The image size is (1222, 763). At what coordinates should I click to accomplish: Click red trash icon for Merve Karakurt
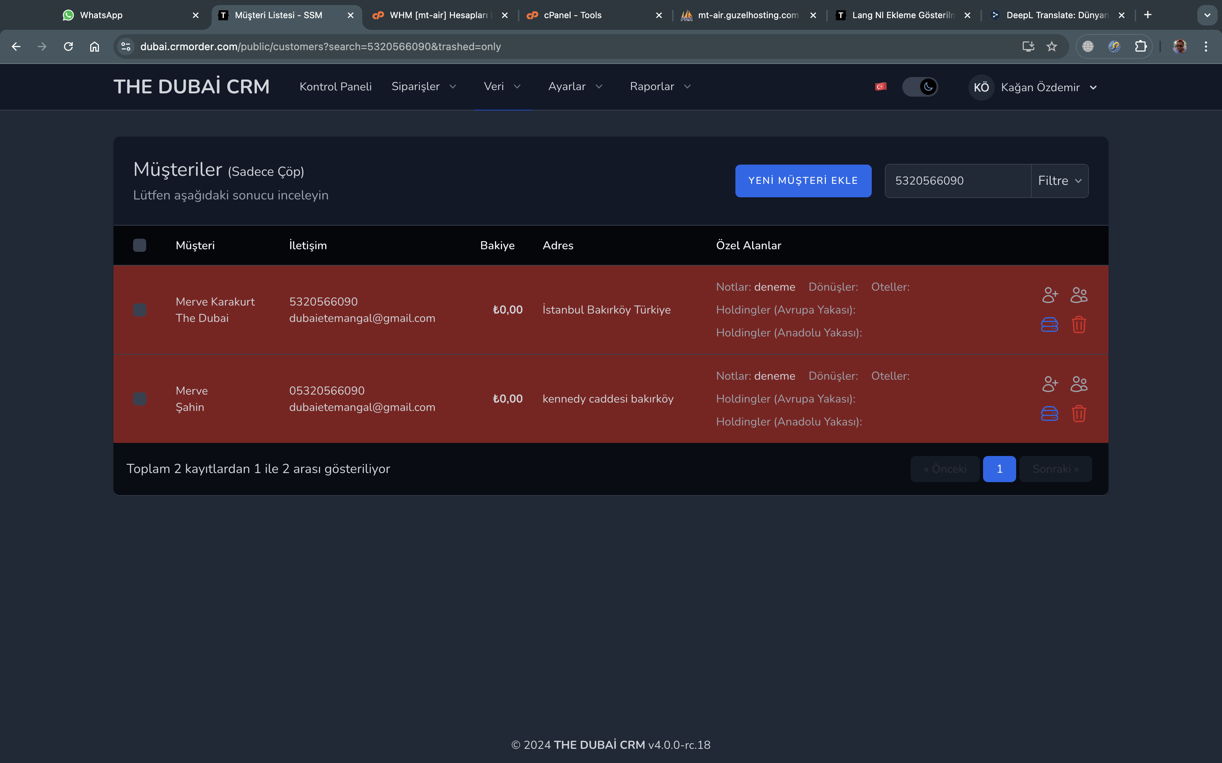pyautogui.click(x=1079, y=324)
